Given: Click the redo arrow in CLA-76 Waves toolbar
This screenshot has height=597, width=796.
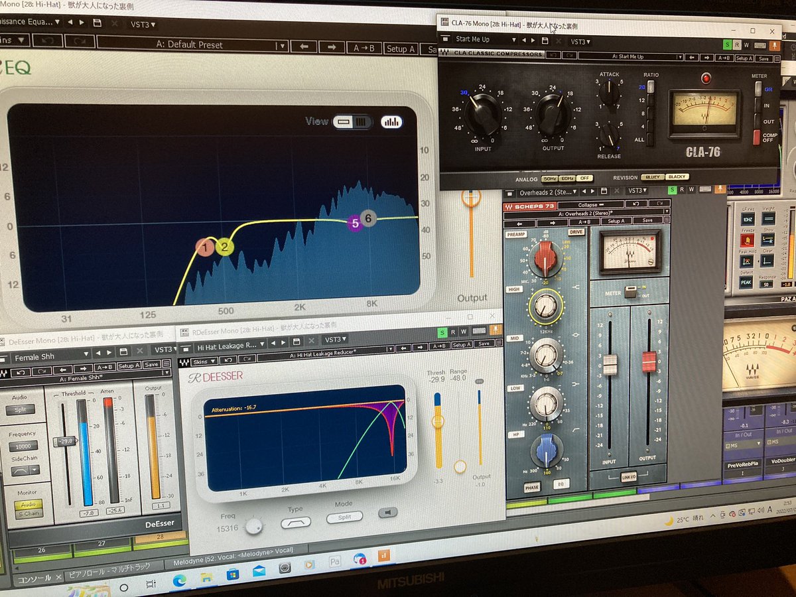Looking at the screenshot, I should tap(570, 56).
